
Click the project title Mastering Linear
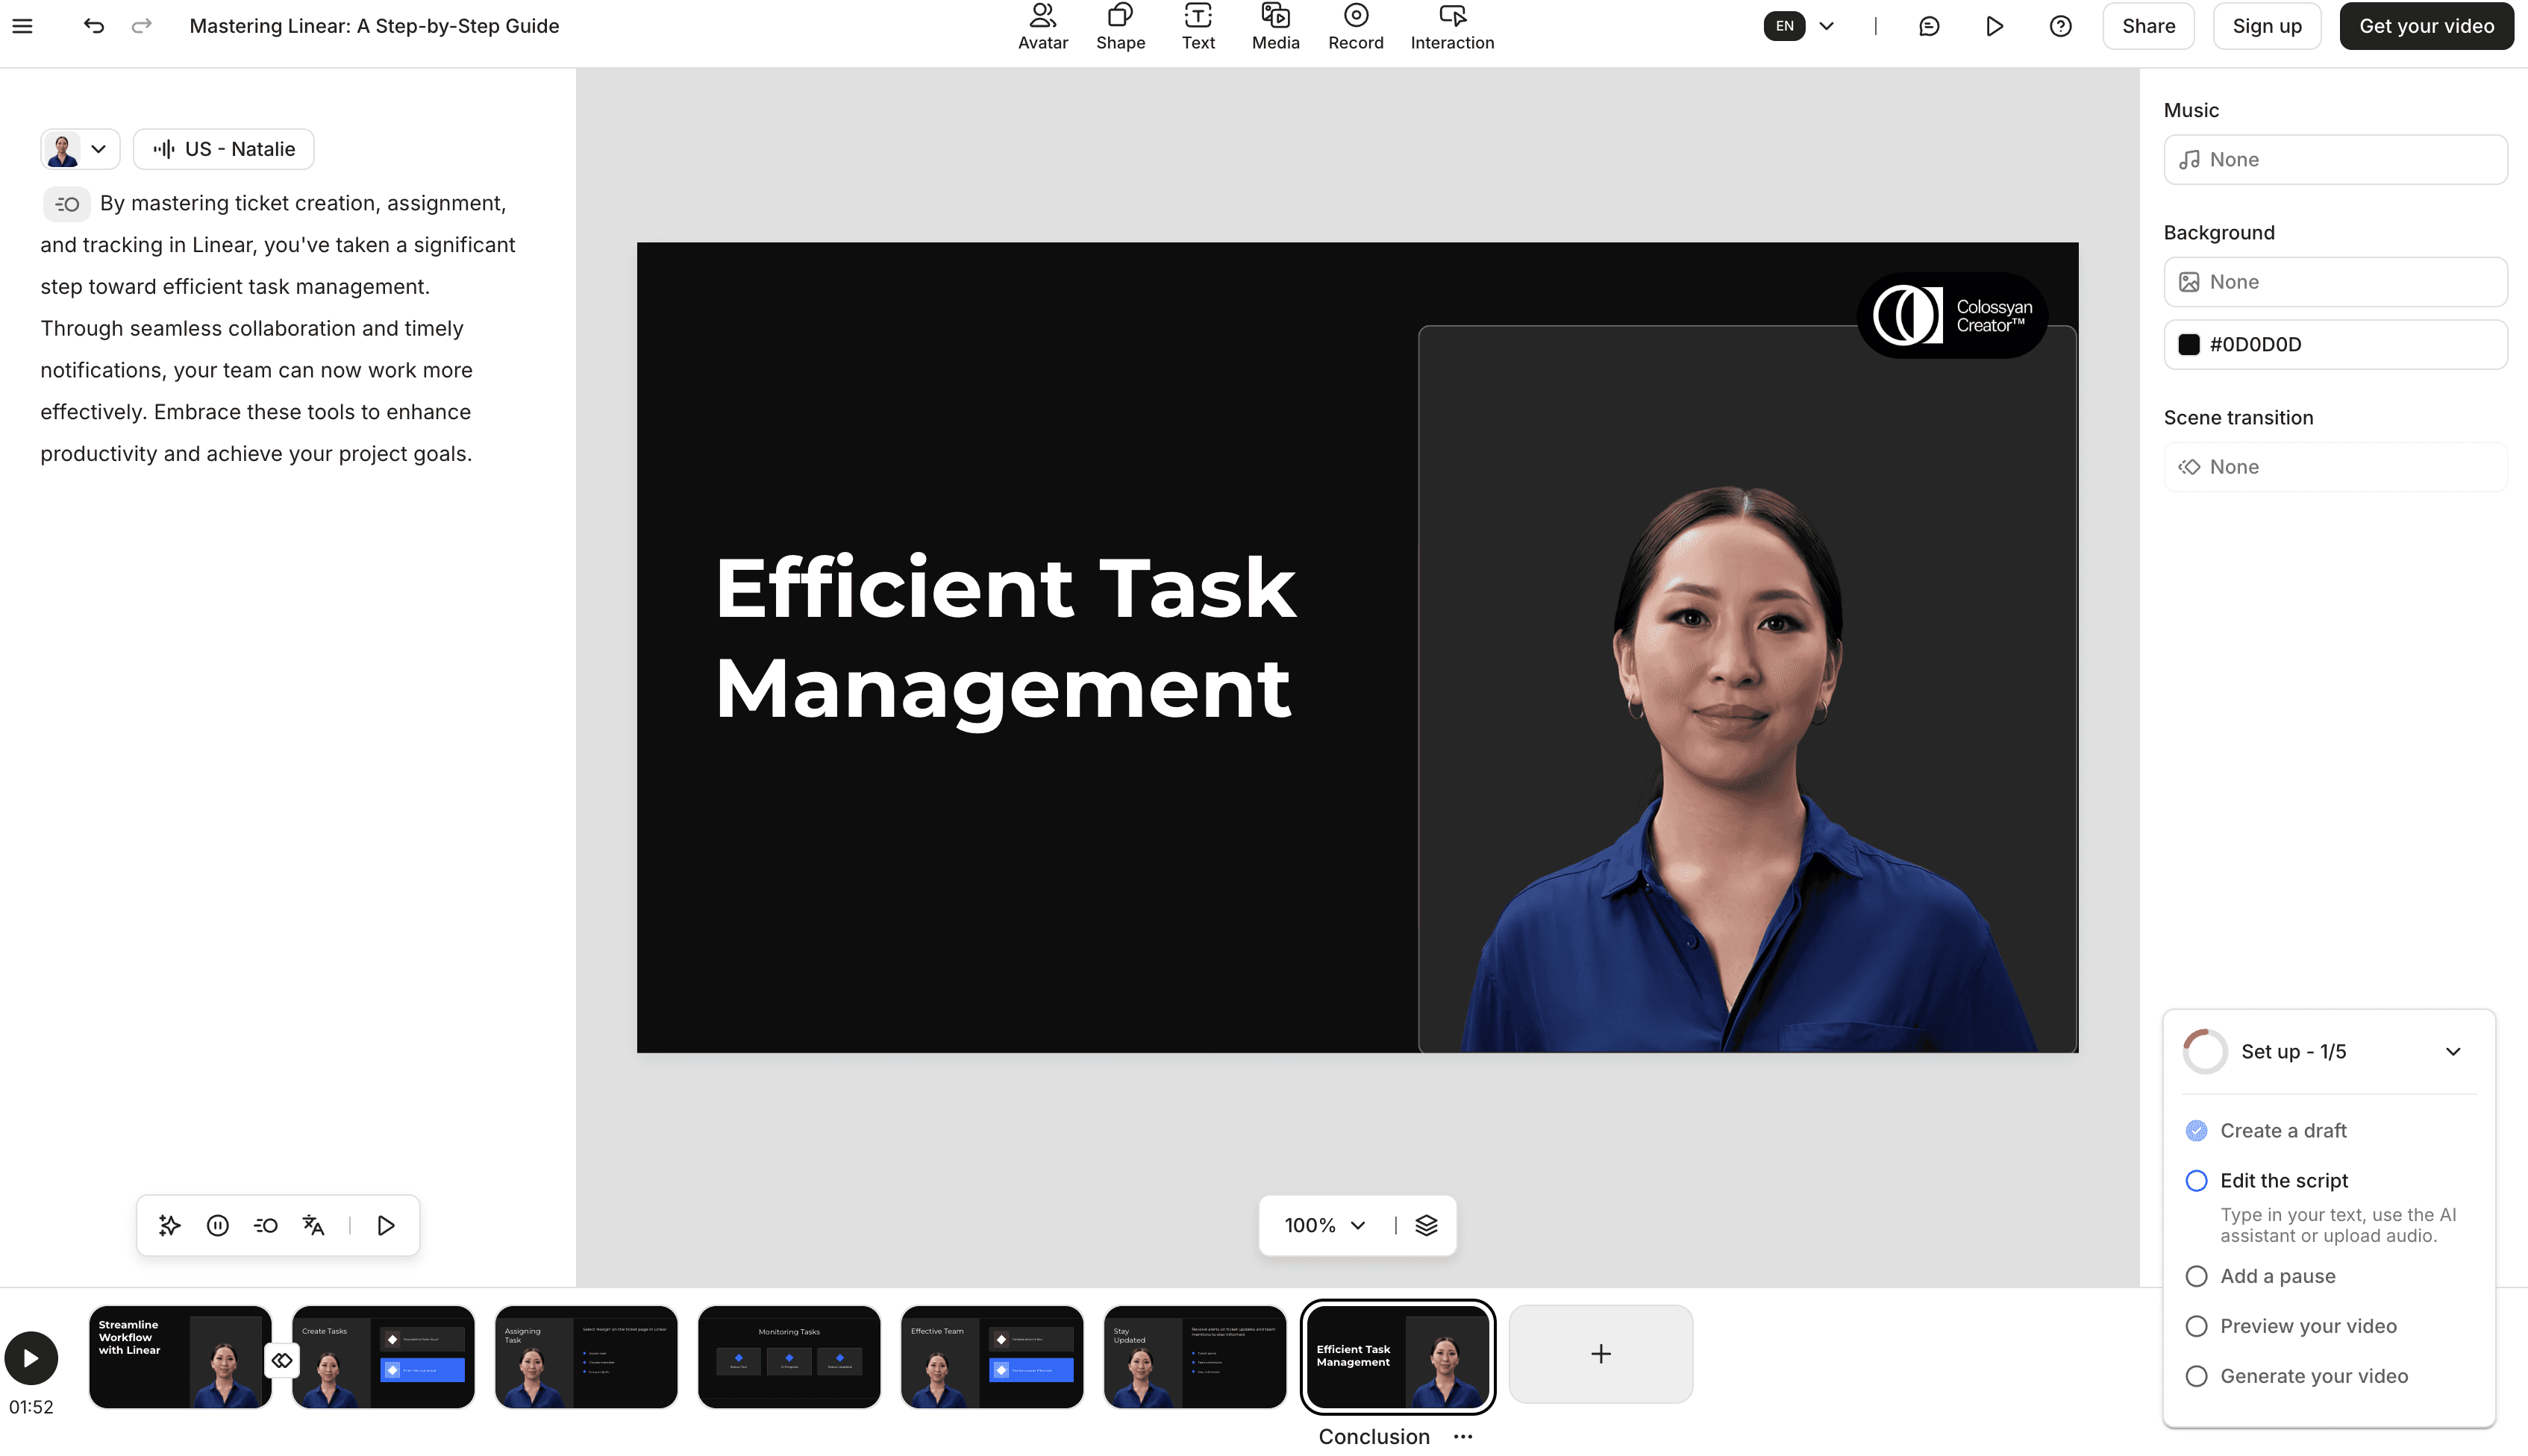[374, 26]
